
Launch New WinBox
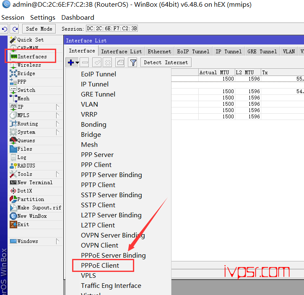coord(36,216)
